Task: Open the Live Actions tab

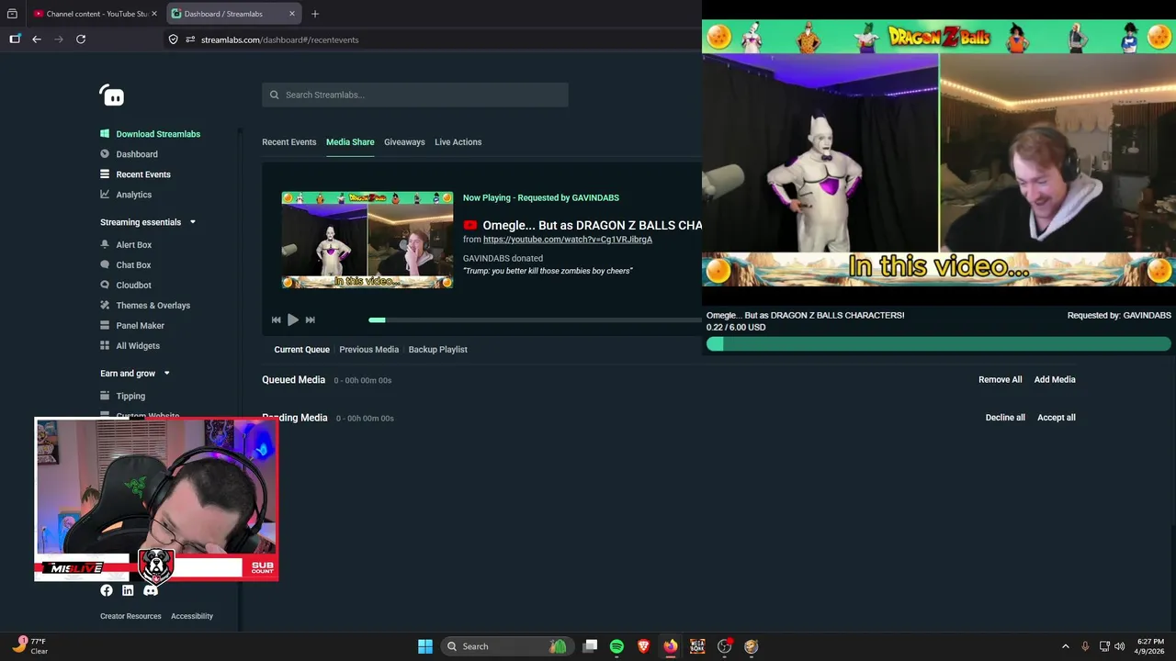Action: coord(458,142)
